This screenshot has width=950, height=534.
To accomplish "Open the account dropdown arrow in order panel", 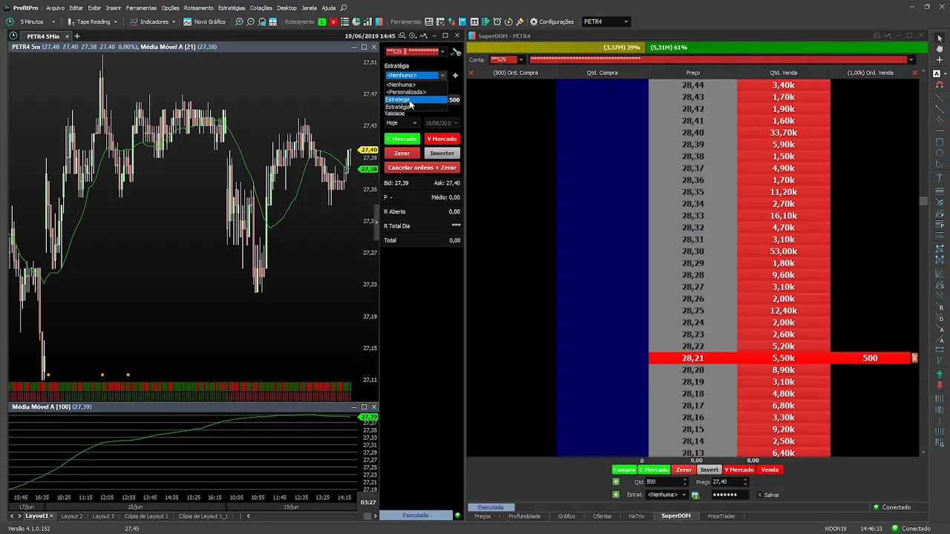I will (x=442, y=51).
